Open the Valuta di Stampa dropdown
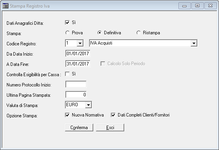Image resolution: width=219 pixels, height=150 pixels. [x=88, y=105]
